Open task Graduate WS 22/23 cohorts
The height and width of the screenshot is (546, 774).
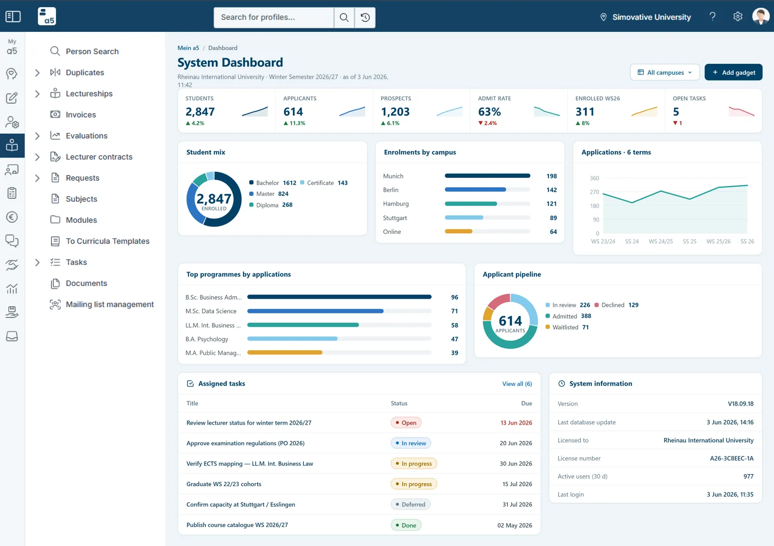[224, 484]
